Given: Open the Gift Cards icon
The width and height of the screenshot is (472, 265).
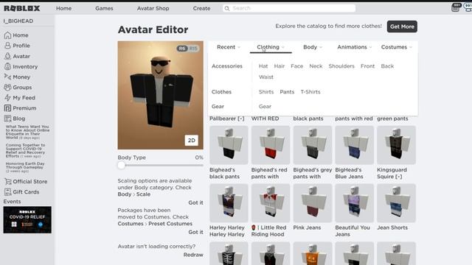Looking at the screenshot, I should pos(7,191).
